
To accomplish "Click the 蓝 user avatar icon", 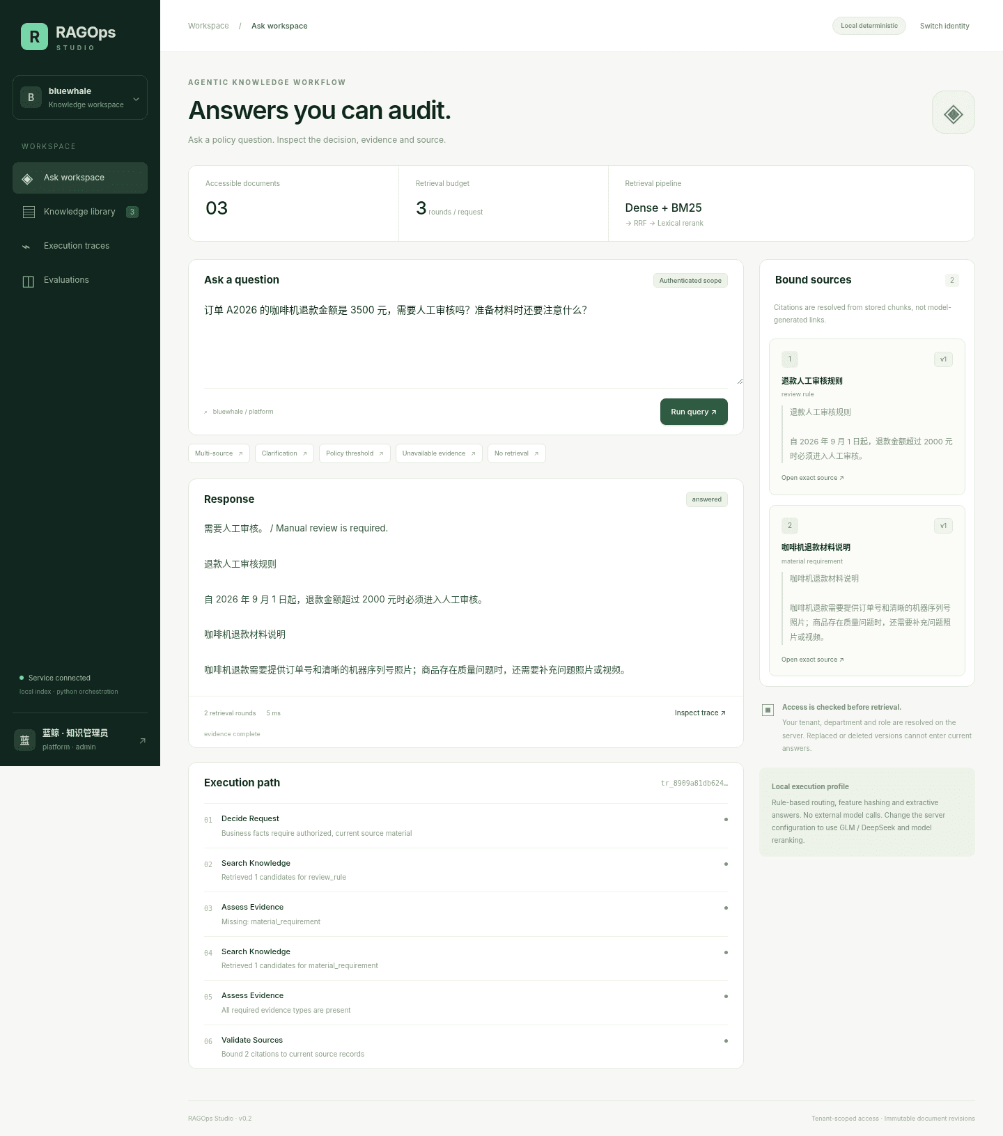I will (x=24, y=740).
